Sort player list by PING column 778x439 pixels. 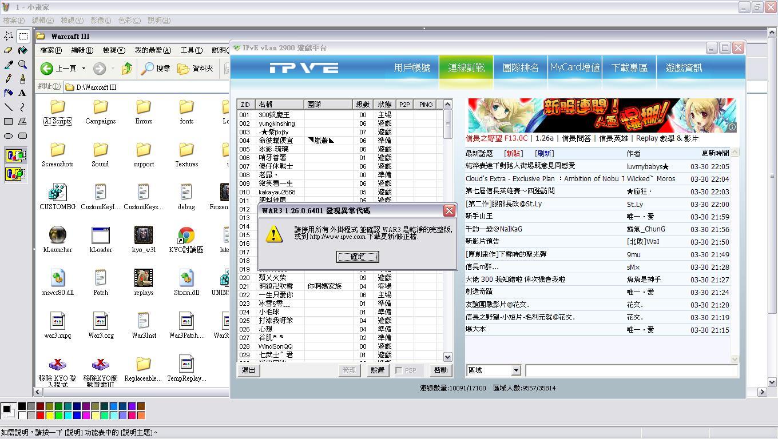pyautogui.click(x=426, y=105)
